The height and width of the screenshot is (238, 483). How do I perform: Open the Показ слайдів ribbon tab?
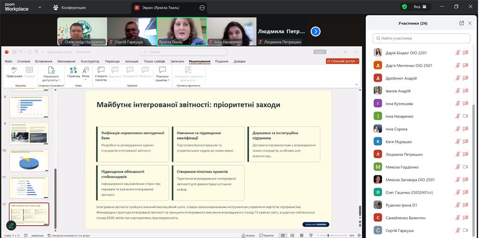(154, 61)
